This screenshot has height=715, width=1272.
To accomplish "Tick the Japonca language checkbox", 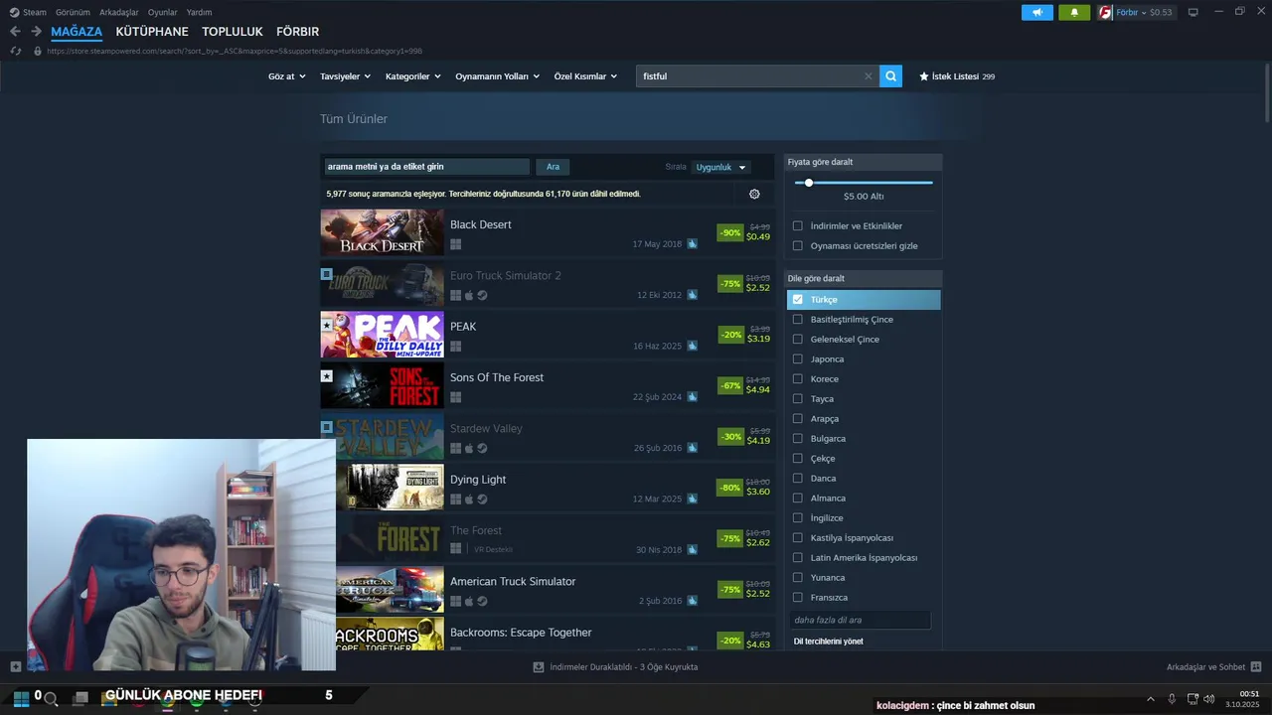I will pyautogui.click(x=797, y=358).
